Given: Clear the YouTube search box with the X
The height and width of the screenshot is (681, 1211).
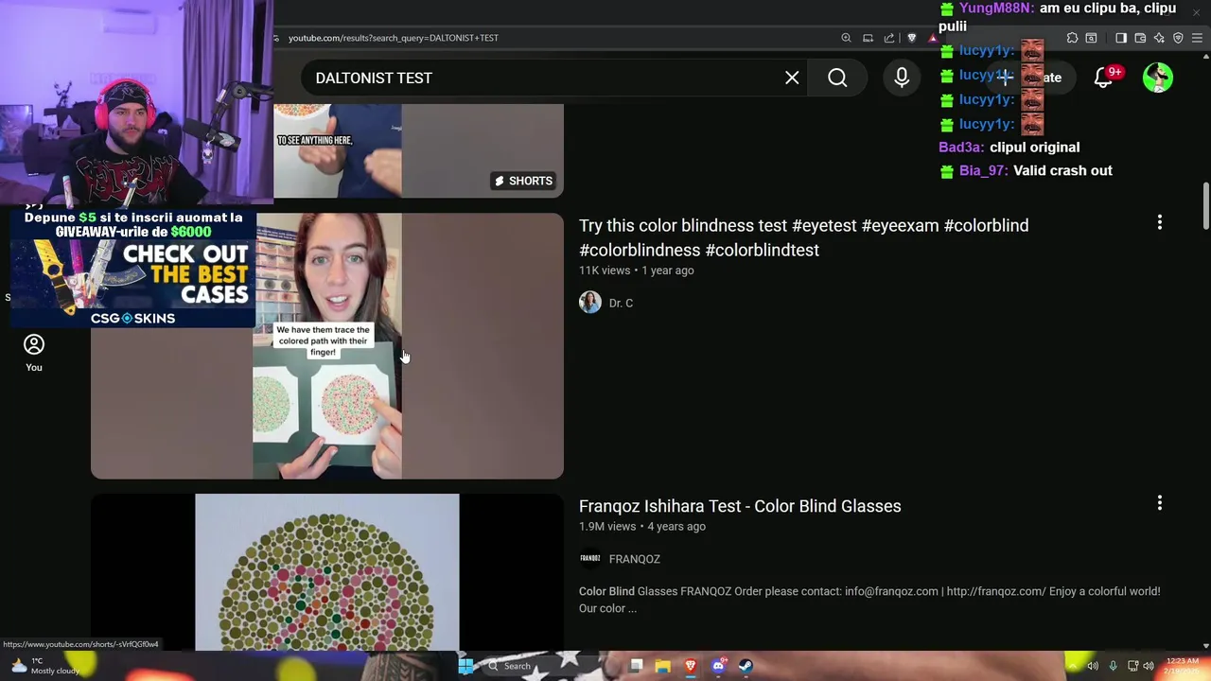Looking at the screenshot, I should point(792,78).
